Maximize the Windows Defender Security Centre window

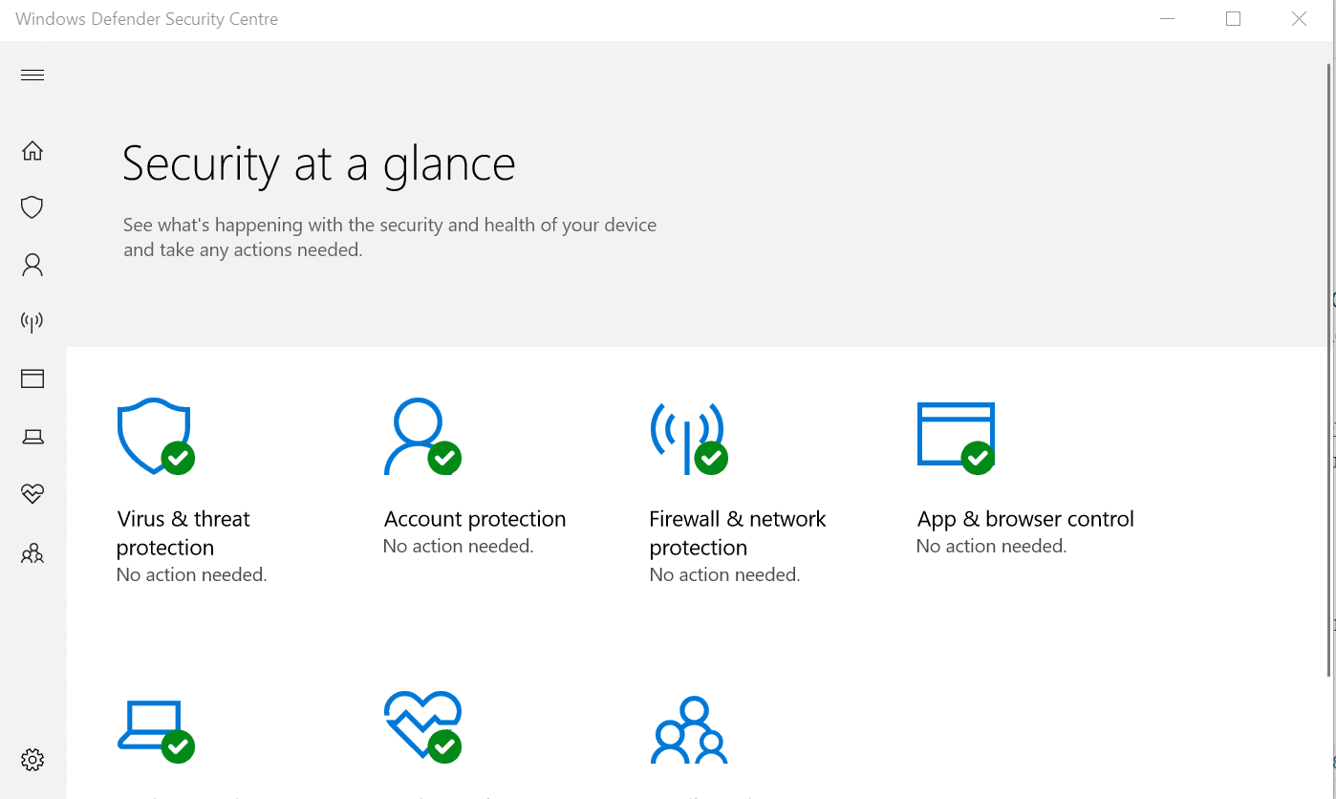pos(1233,19)
